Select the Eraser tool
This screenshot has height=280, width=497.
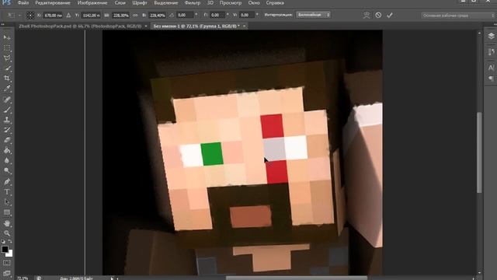click(7, 140)
